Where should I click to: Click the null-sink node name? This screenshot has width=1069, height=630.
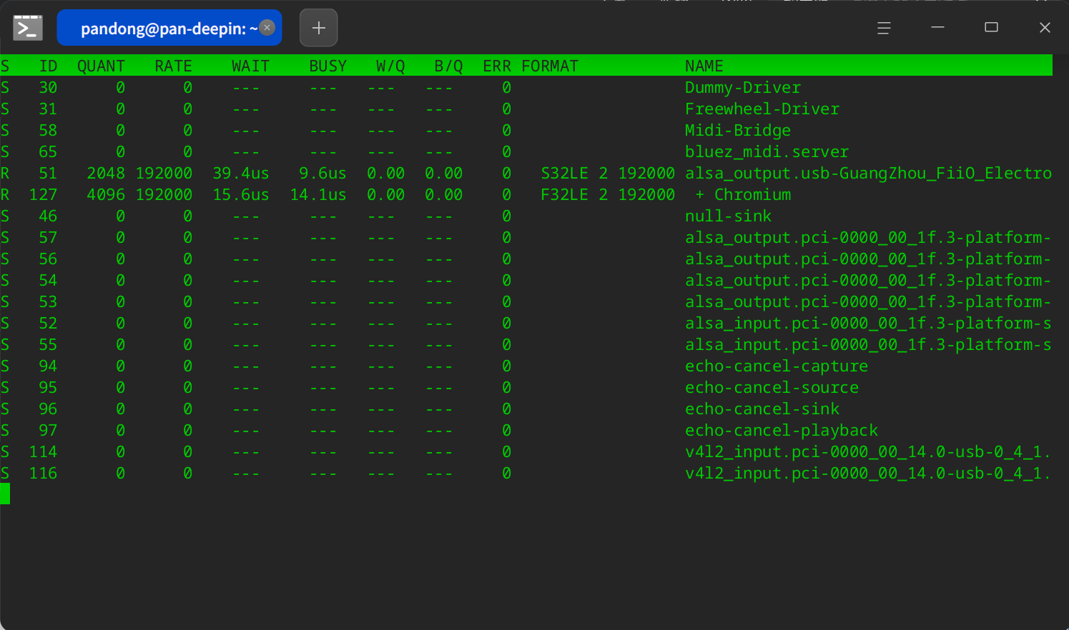tap(728, 216)
